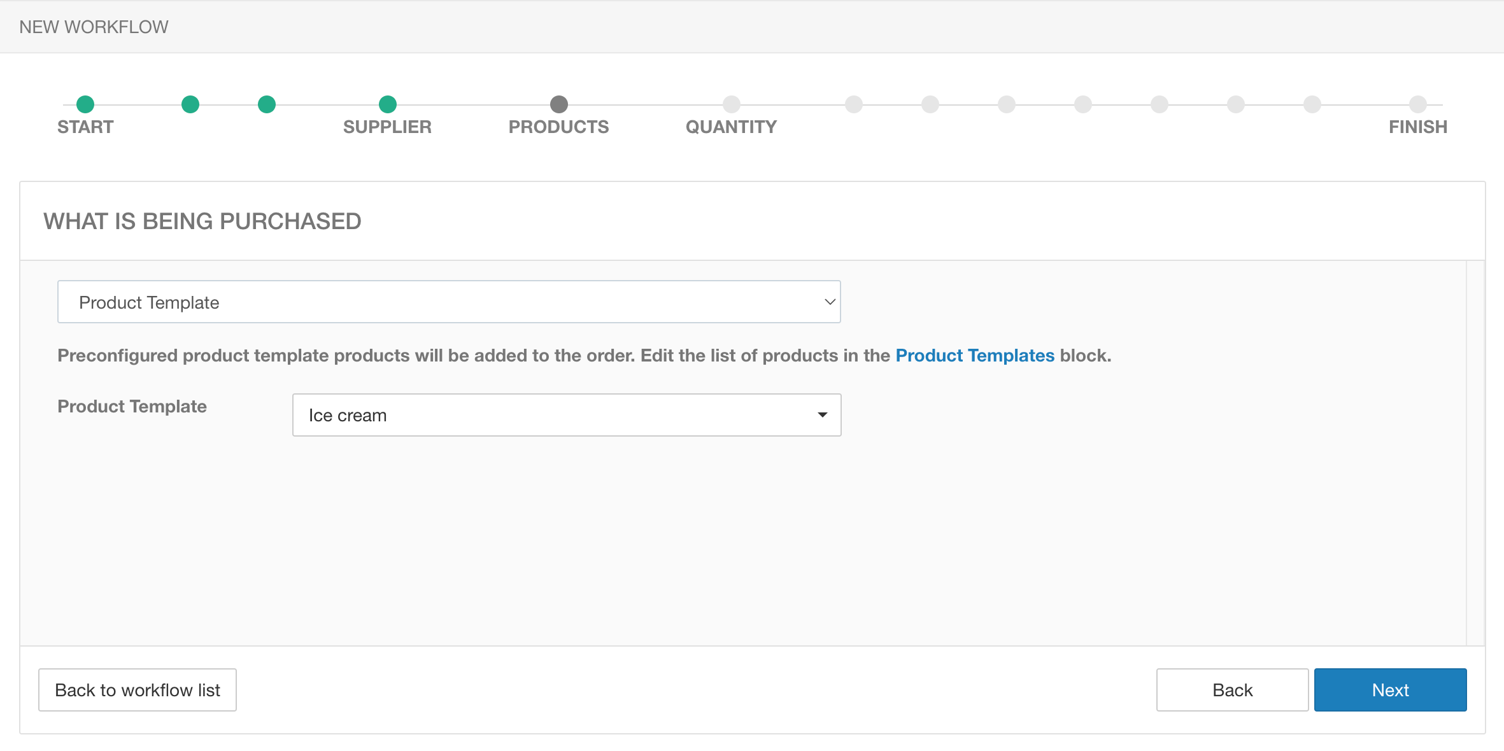Click the PRODUCTS current step dot
Image resolution: width=1504 pixels, height=751 pixels.
point(559,104)
